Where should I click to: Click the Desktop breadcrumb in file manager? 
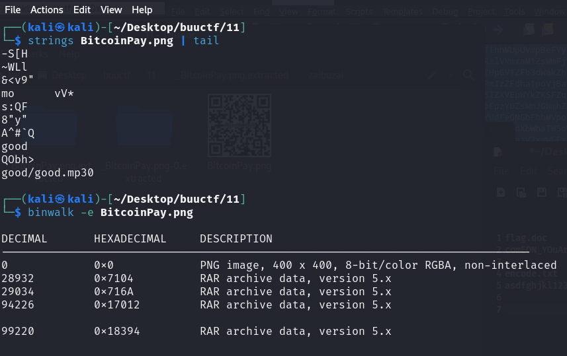point(69,75)
